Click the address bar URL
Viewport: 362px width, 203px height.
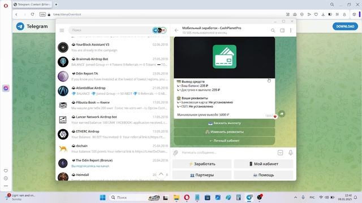pos(67,14)
